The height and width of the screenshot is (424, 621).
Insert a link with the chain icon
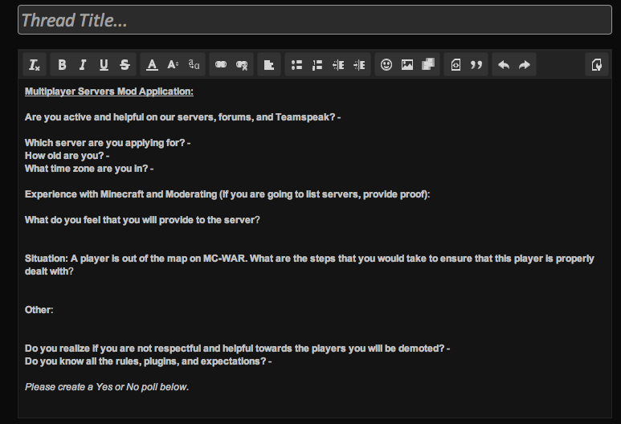coord(221,65)
